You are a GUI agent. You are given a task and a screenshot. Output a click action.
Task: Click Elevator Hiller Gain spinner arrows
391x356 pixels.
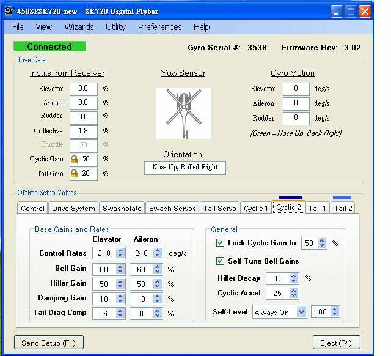click(x=120, y=284)
